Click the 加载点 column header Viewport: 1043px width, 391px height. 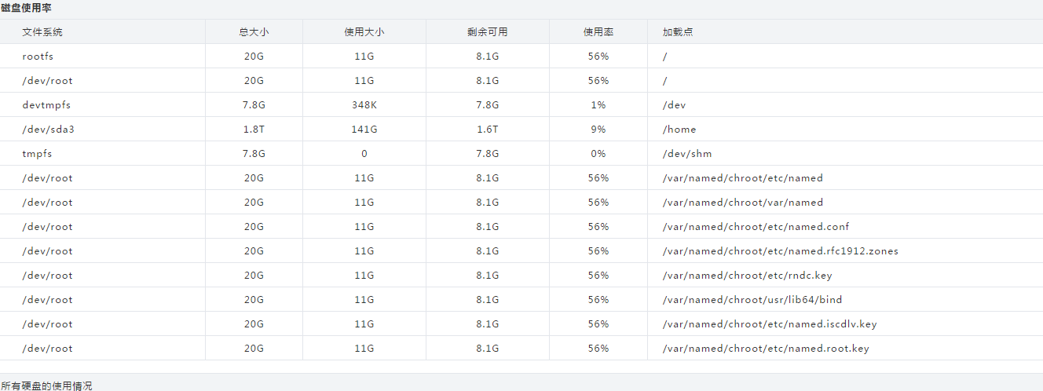678,32
